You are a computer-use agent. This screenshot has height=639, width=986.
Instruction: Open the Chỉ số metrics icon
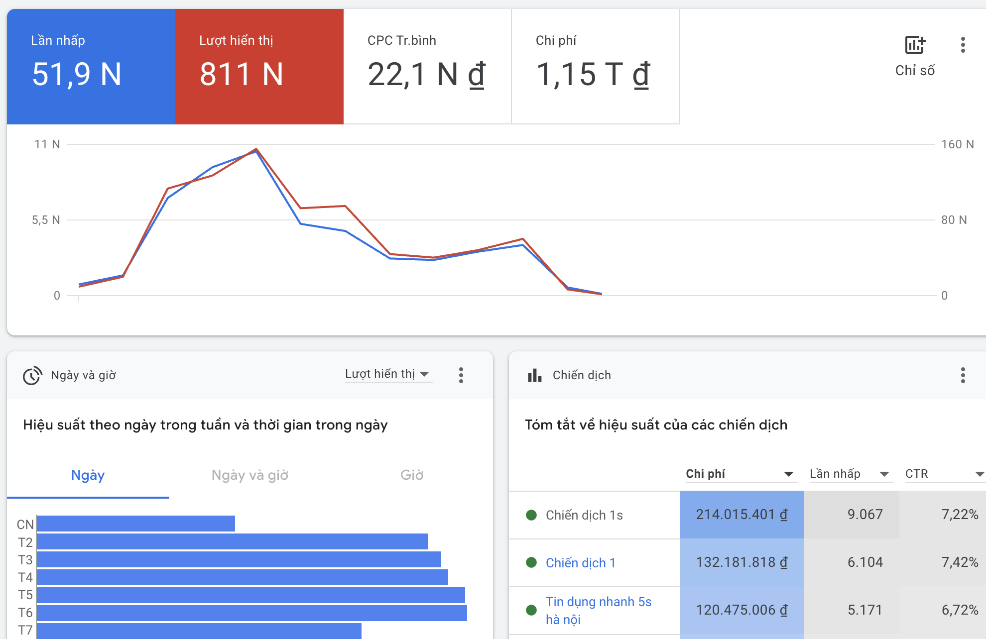click(x=915, y=45)
